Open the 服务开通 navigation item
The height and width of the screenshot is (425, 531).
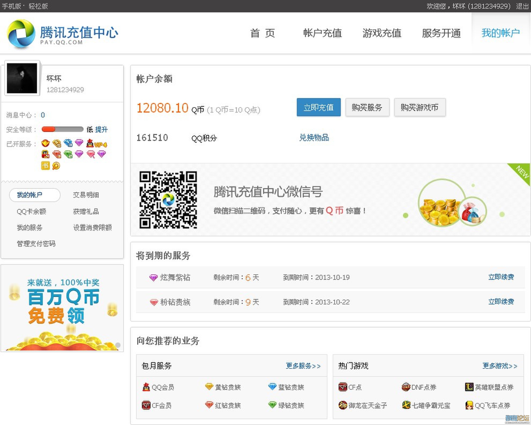coord(442,33)
